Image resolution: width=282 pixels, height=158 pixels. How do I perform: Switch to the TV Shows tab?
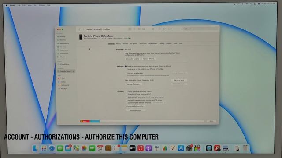(x=134, y=44)
